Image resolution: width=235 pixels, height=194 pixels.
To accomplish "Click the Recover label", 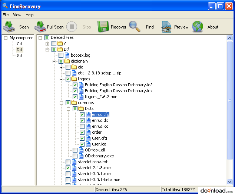I will tap(118, 27).
